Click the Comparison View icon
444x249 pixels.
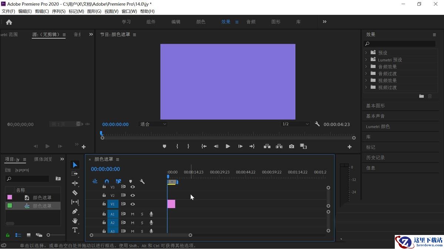click(x=303, y=146)
